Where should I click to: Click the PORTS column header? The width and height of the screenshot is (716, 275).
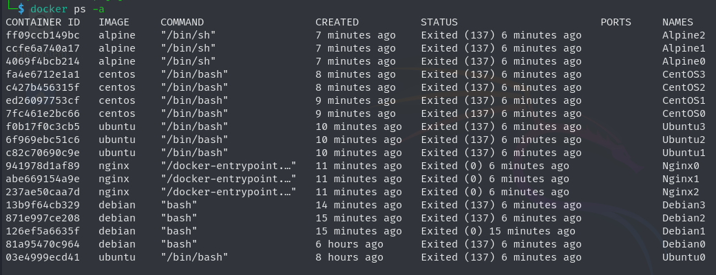point(616,22)
